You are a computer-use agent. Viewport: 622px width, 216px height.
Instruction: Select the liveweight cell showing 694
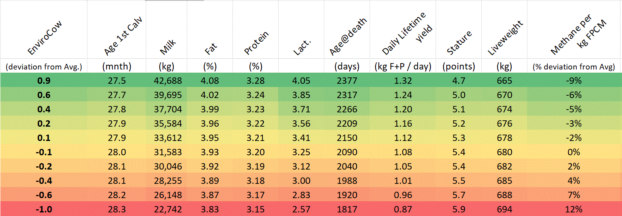504,209
